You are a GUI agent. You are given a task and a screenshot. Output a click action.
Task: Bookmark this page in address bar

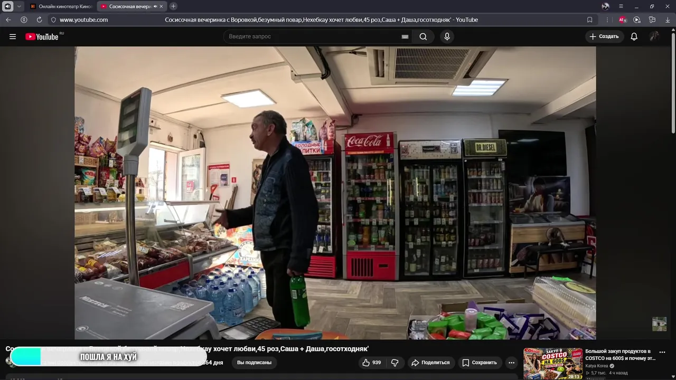pos(590,20)
